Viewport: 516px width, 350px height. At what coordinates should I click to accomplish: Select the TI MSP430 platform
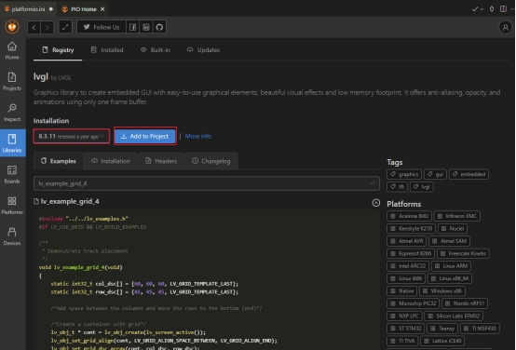coord(480,329)
